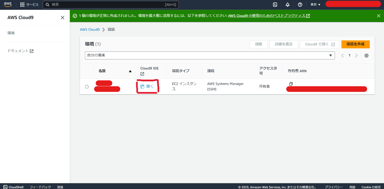Open the AWS console home logo
This screenshot has height=189, width=384.
pyautogui.click(x=8, y=4)
